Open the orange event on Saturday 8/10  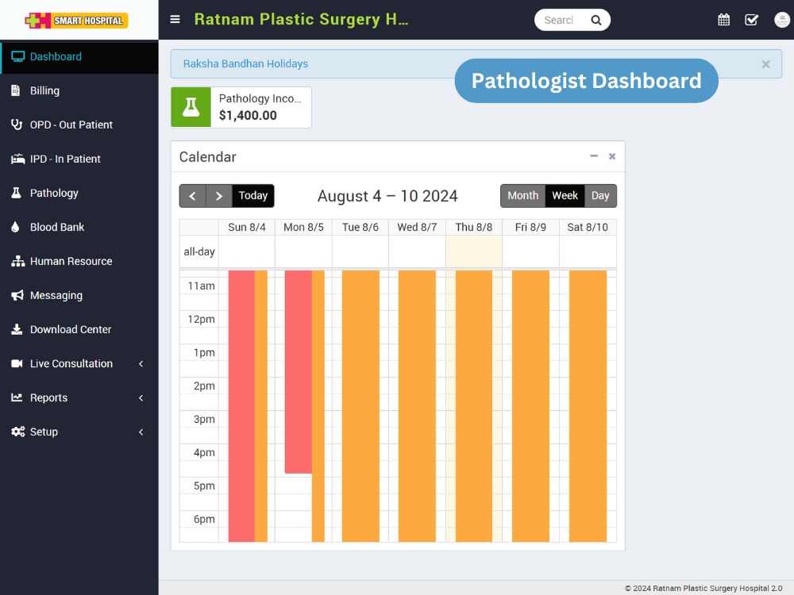(x=588, y=405)
